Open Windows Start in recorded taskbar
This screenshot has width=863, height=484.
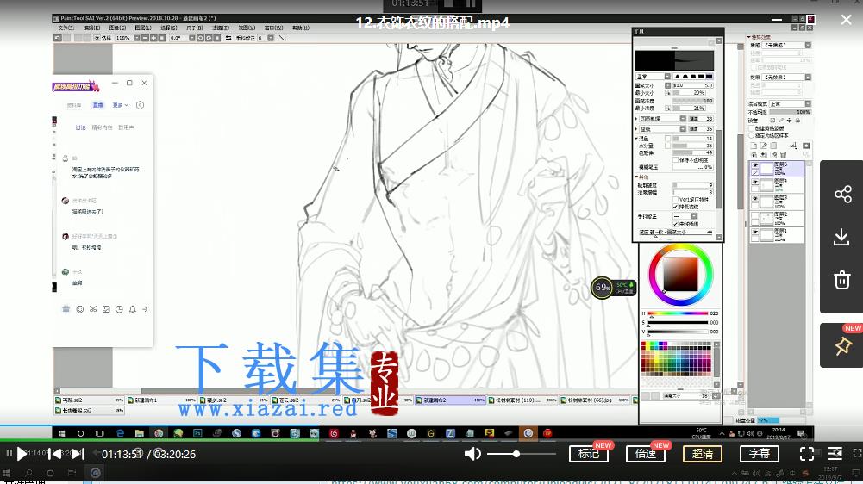point(62,433)
